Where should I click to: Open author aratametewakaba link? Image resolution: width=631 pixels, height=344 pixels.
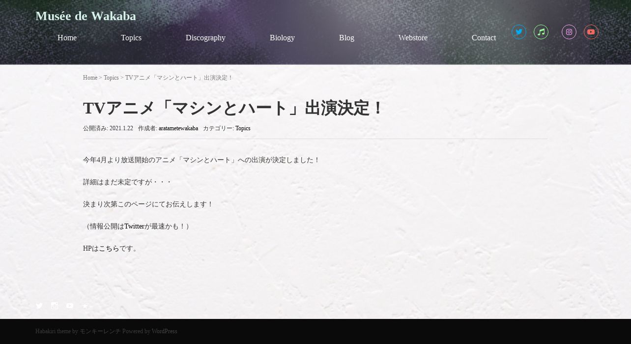click(x=178, y=128)
